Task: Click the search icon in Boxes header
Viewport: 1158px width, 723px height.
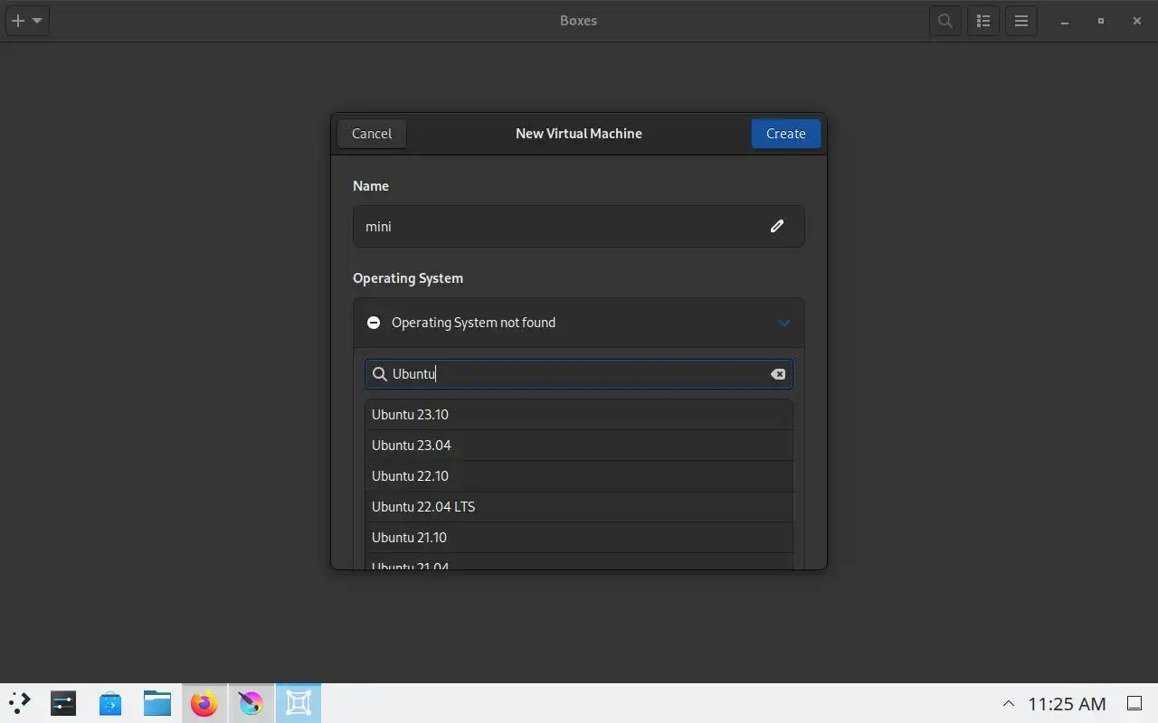Action: pos(945,21)
